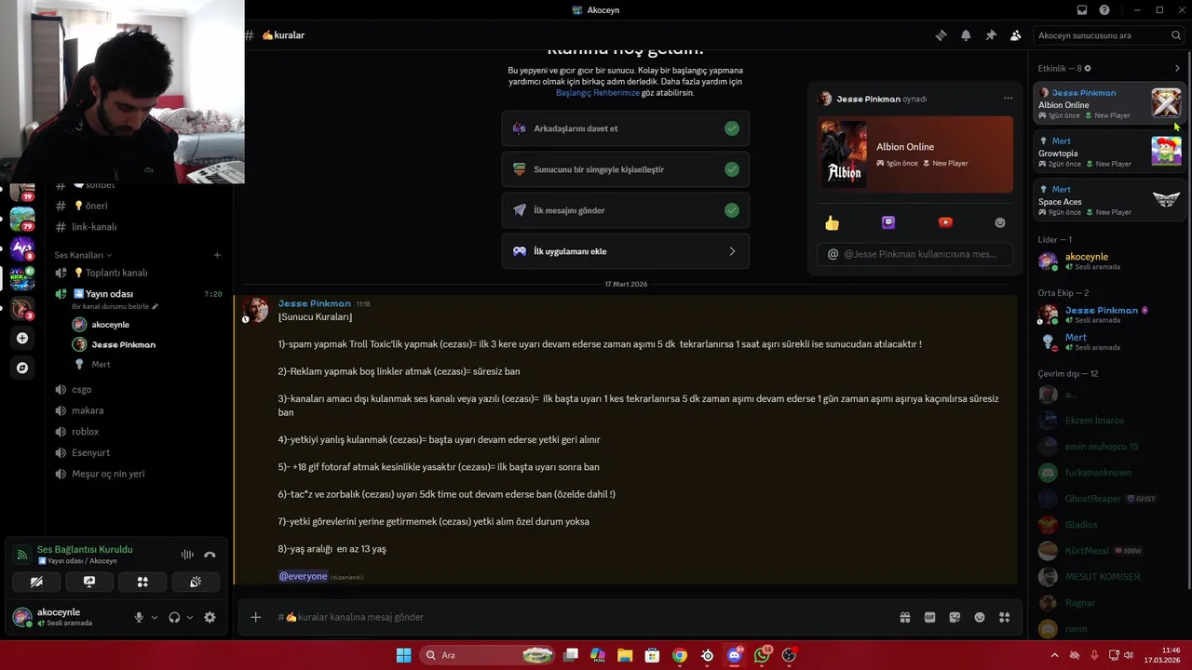Join the makara voice channel
The height and width of the screenshot is (670, 1192).
pyautogui.click(x=138, y=410)
